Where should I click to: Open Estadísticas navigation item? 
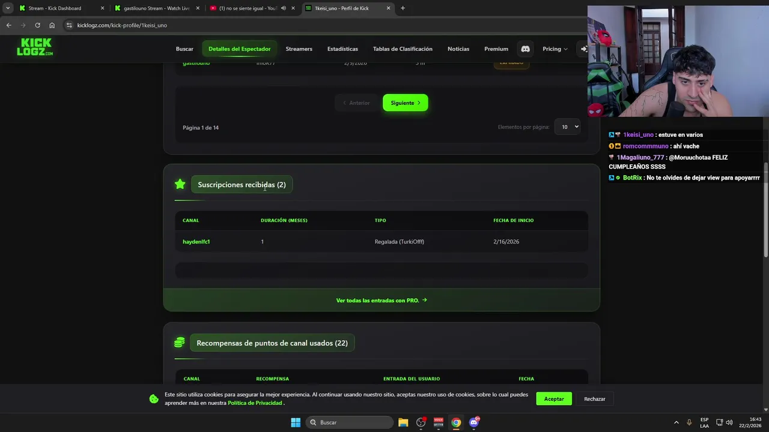[x=342, y=49]
